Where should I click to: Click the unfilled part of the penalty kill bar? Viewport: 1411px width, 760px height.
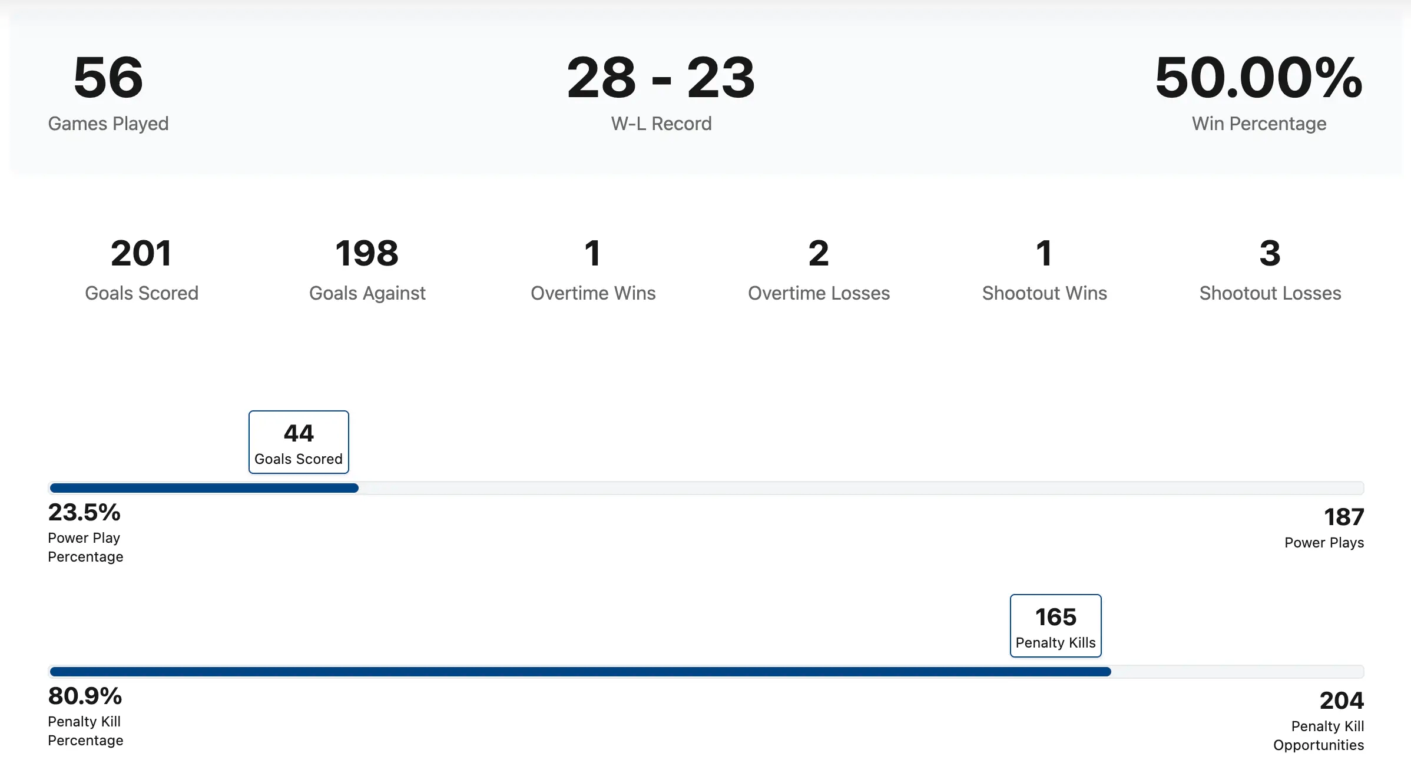coord(1237,672)
